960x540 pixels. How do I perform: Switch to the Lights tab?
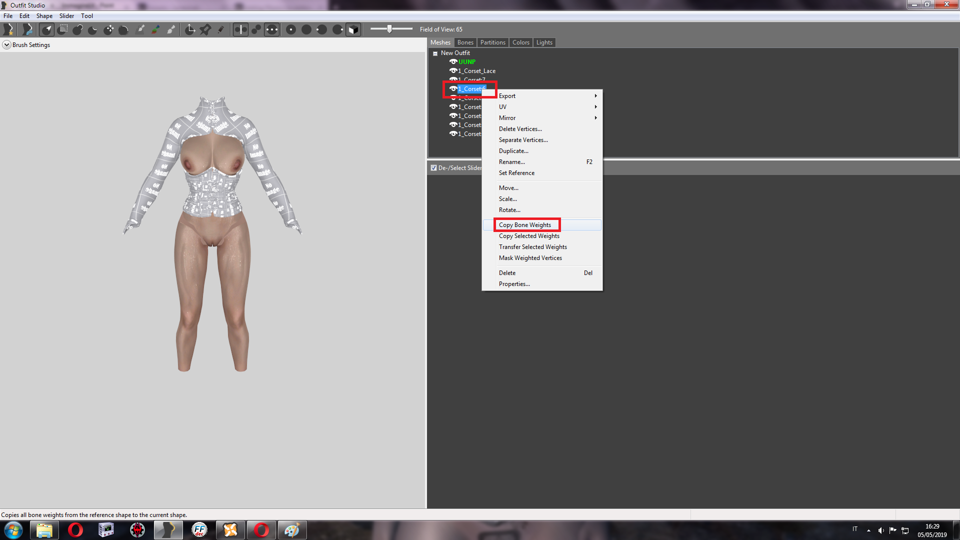pos(544,42)
